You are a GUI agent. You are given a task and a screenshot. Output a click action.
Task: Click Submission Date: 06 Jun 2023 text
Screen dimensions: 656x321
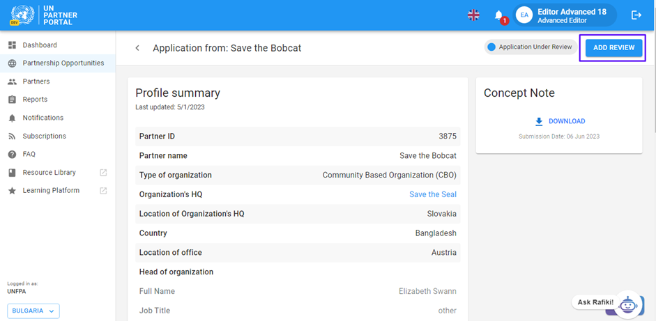coord(559,136)
